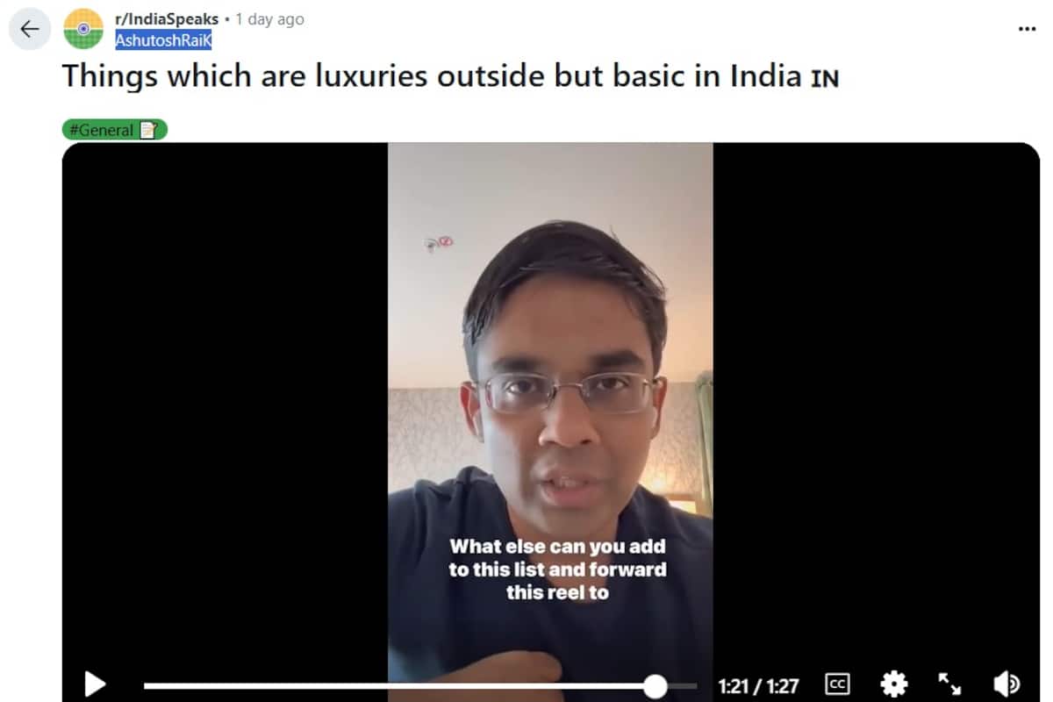Click the notepad emoji in the flair

(x=148, y=130)
